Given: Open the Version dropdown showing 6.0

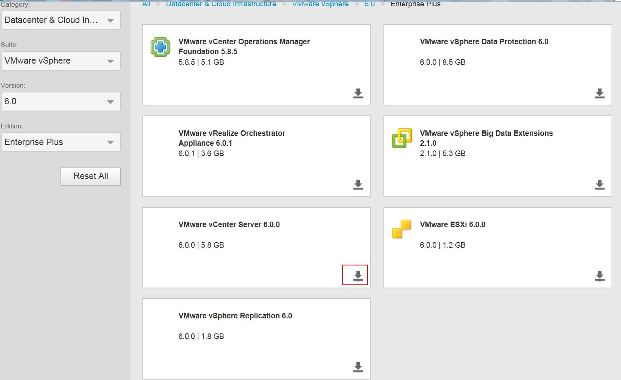Looking at the screenshot, I should click(x=61, y=102).
